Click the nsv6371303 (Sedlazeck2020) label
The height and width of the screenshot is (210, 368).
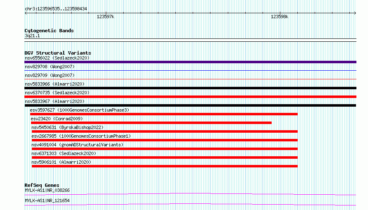click(x=64, y=153)
